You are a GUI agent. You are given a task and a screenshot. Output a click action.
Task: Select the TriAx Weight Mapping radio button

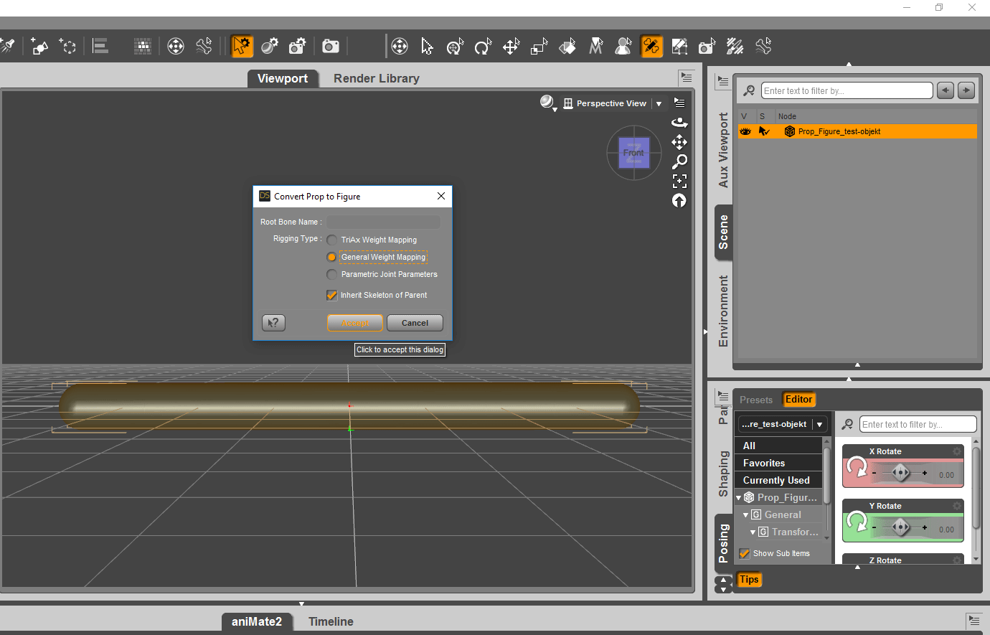[331, 240]
